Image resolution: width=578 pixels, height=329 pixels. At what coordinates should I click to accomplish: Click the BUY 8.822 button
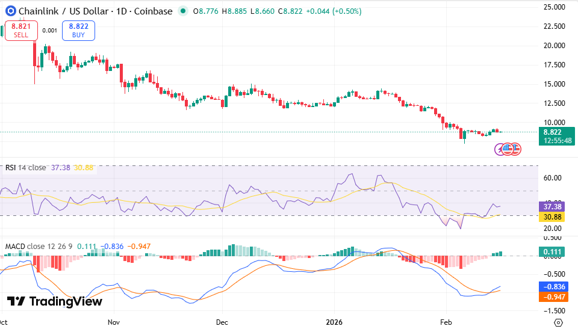point(78,31)
